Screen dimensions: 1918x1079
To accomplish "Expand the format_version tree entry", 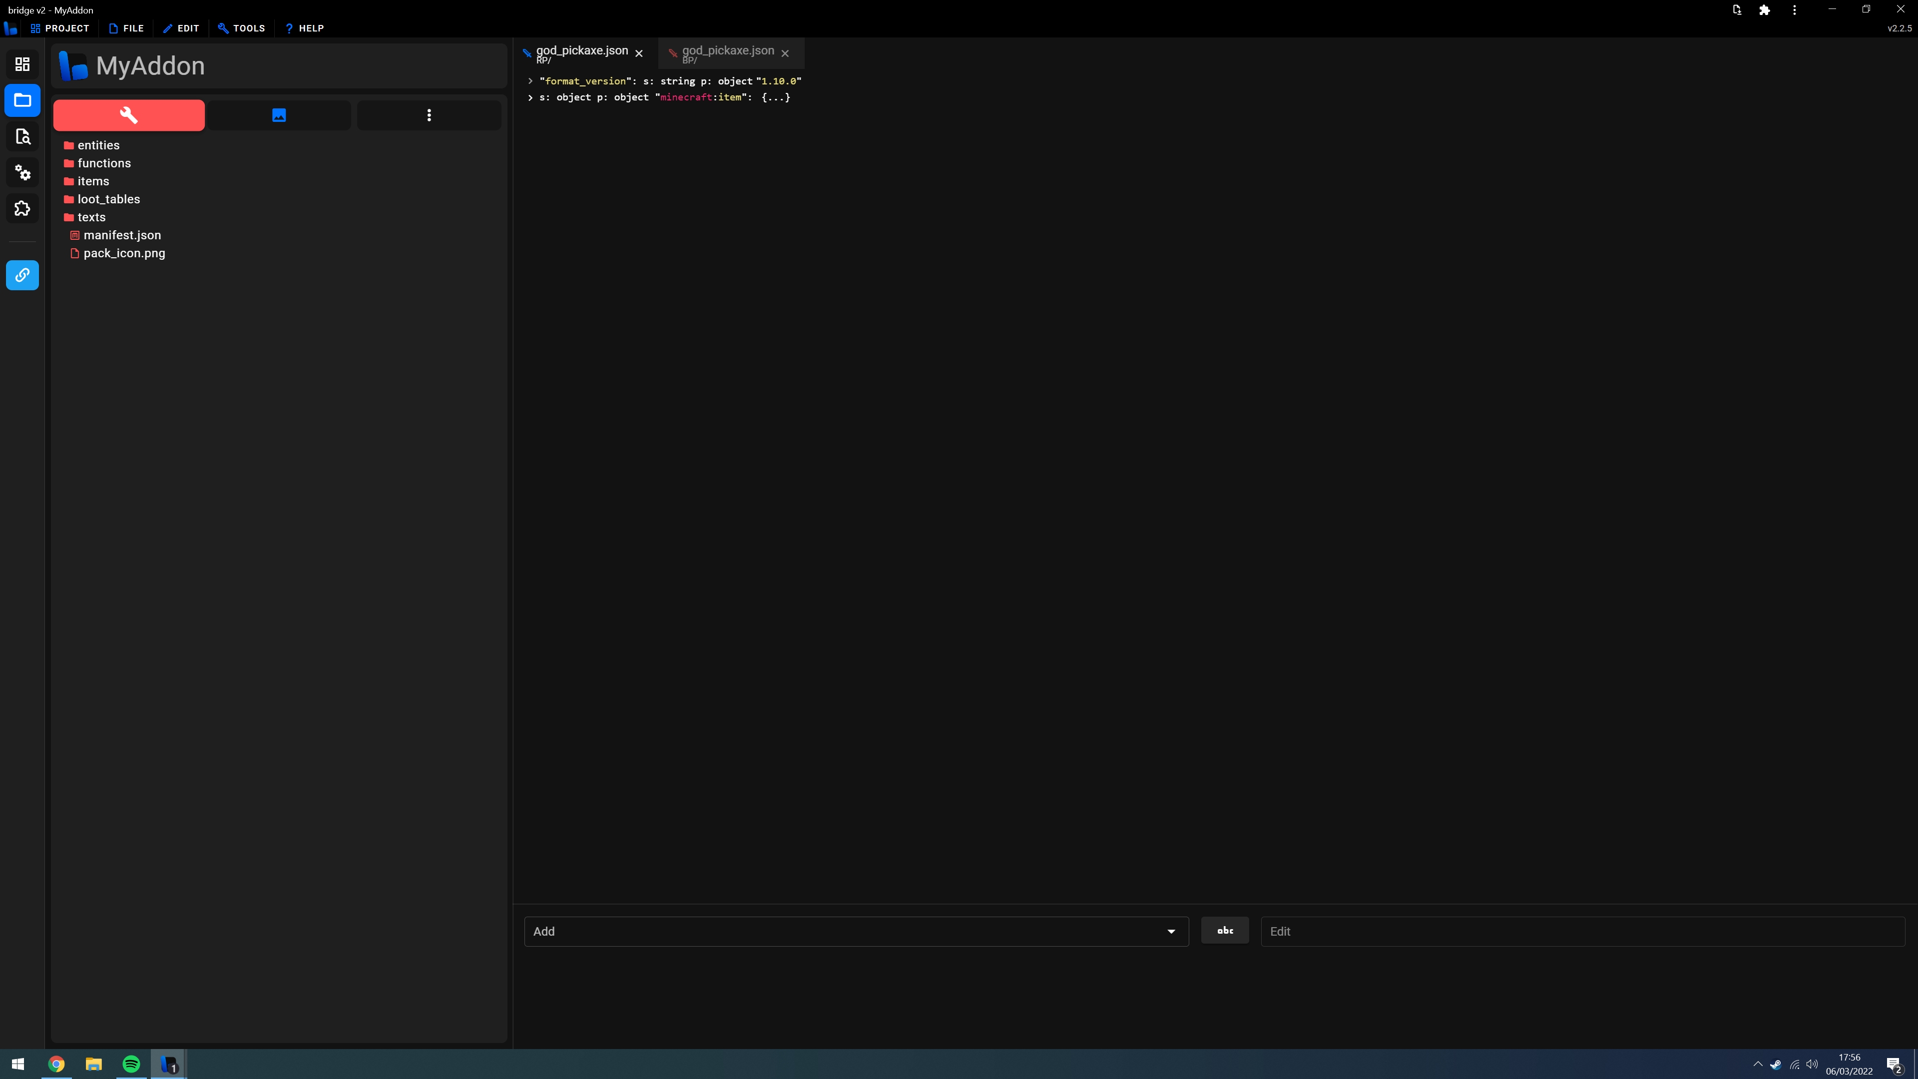I will [x=529, y=81].
